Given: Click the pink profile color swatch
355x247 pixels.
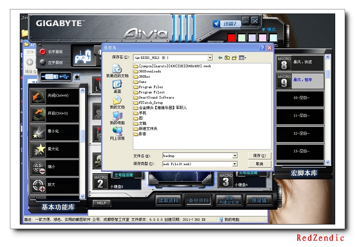Looking at the screenshot, I should click(x=263, y=38).
